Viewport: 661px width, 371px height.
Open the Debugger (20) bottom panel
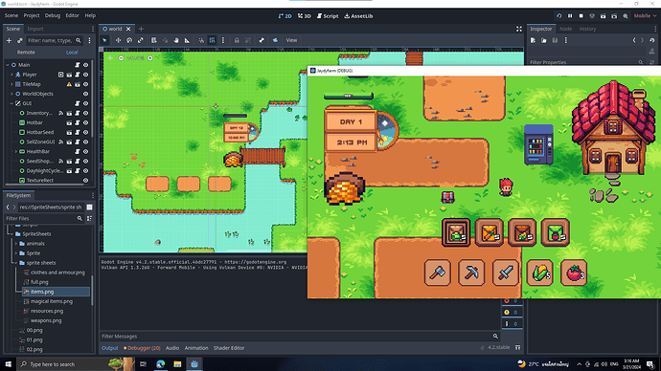point(142,348)
